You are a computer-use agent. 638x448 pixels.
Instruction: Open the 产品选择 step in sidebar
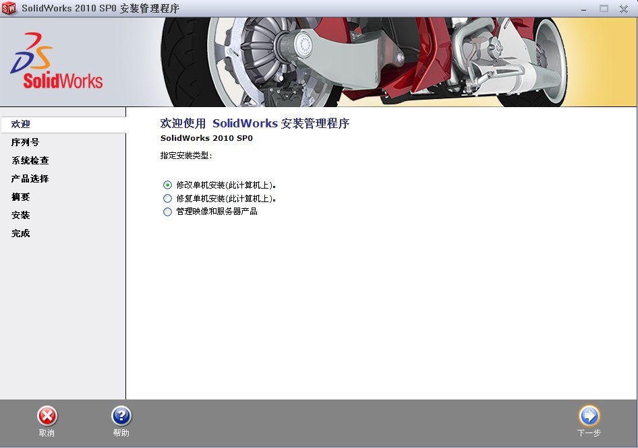coord(30,179)
